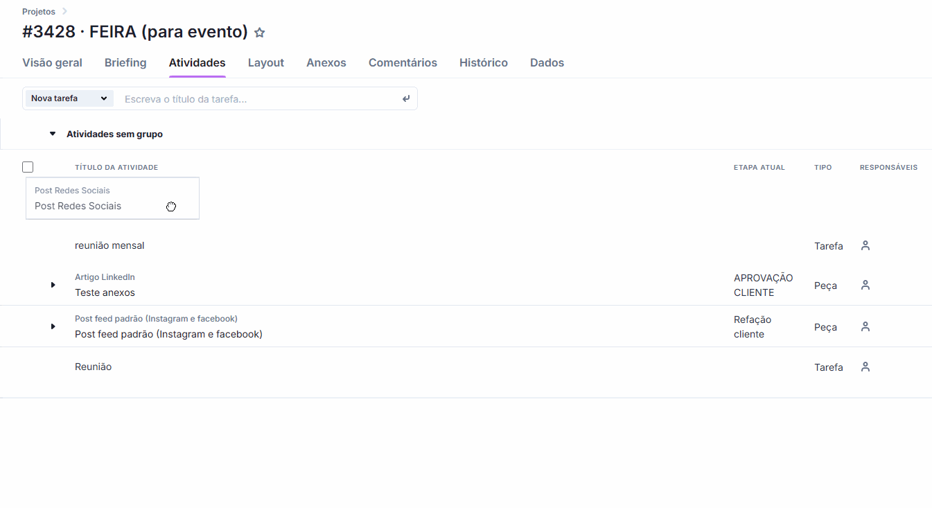Click the Artigo LinkedIn subtitle
932x508 pixels.
pos(105,277)
